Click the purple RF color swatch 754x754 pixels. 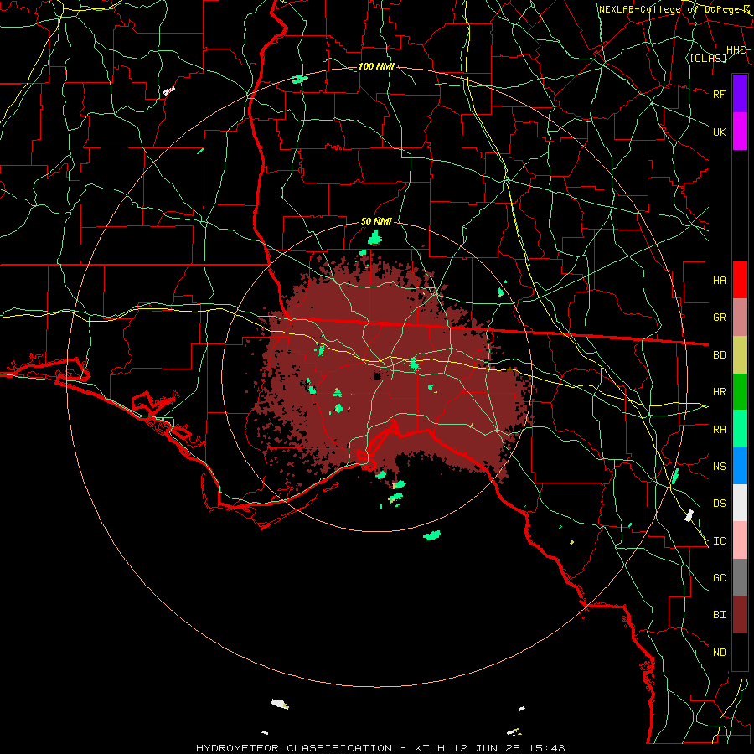tap(740, 94)
